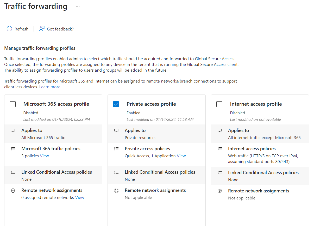Click Private resources text
314x226 pixels.
pos(141,138)
